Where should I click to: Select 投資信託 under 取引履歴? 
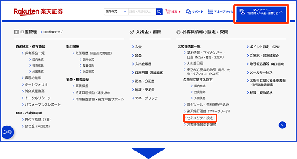87,65
